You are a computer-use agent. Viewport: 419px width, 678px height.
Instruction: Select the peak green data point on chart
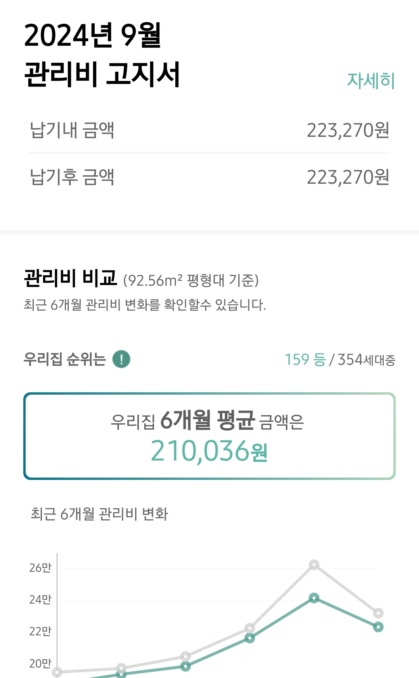click(x=314, y=598)
